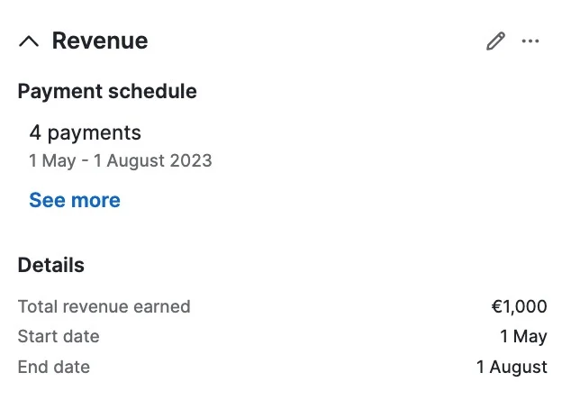Click the Payment schedule heading
Viewport: 562px width, 400px height.
(x=107, y=91)
